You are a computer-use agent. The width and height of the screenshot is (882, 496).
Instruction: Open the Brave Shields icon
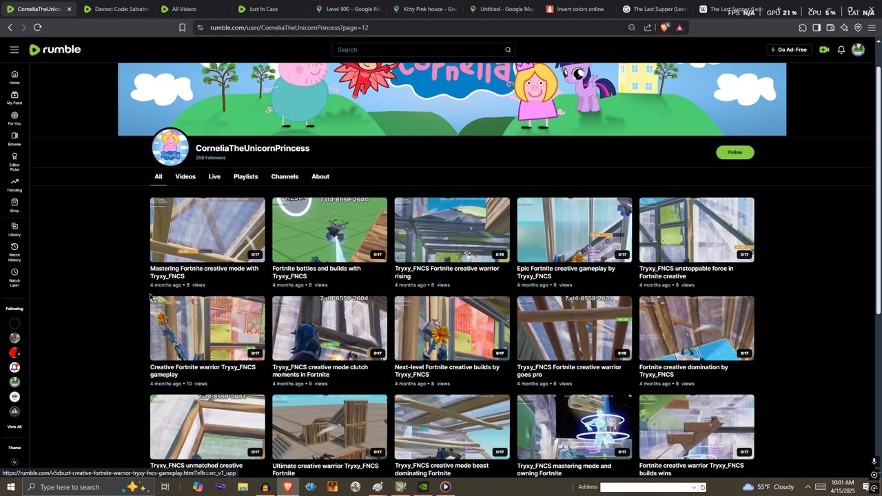pyautogui.click(x=664, y=28)
